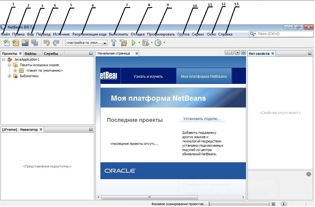315x207 pixels.
Task: Click the Clean and Build icon
Action: (x=123, y=43)
